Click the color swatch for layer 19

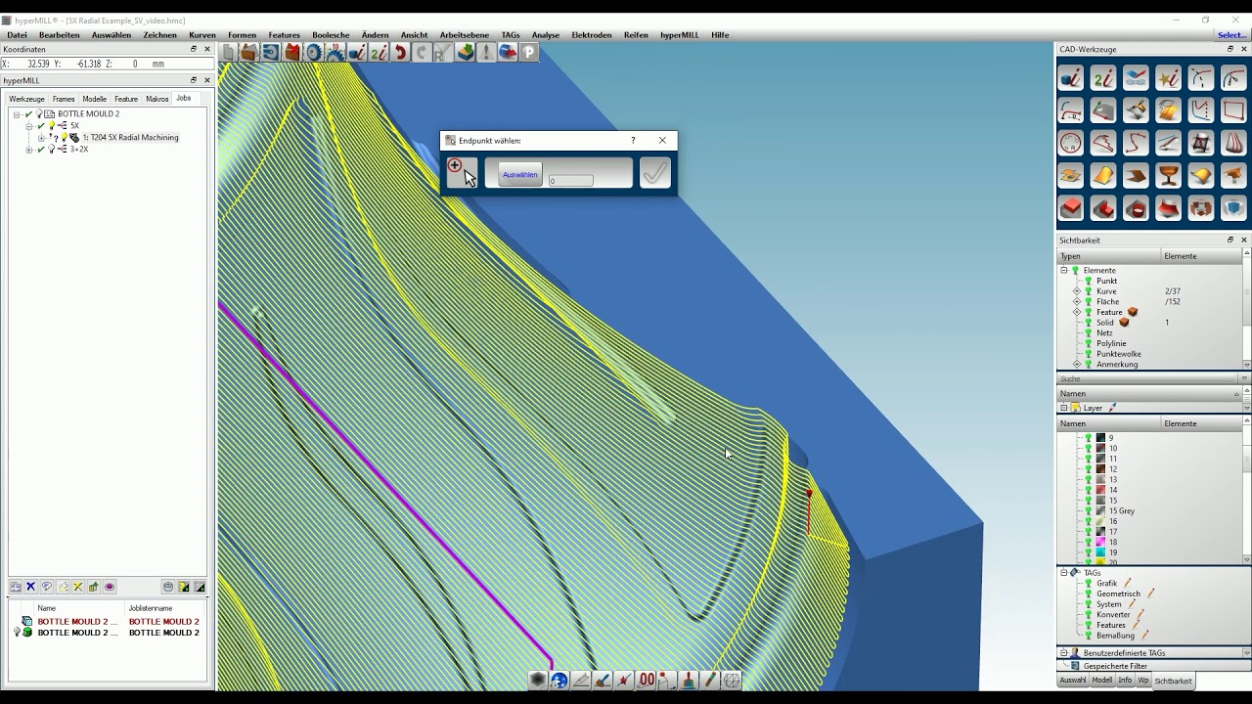[x=1100, y=552]
